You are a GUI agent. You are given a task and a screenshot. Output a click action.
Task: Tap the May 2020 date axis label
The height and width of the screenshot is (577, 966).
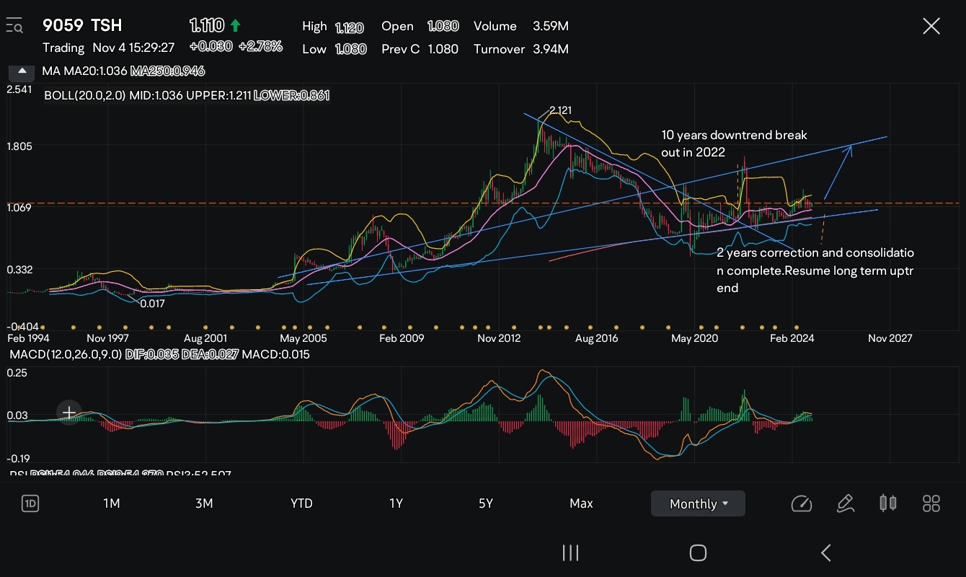pos(694,338)
